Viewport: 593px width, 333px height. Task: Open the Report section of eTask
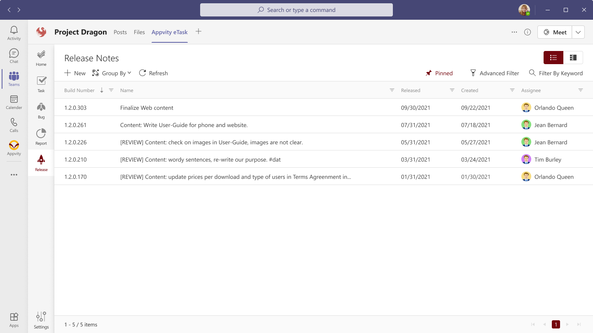click(x=41, y=136)
